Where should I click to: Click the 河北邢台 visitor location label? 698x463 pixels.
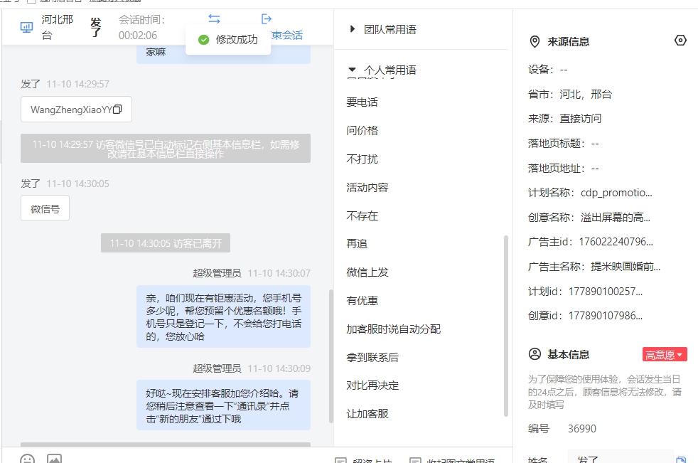click(x=57, y=27)
